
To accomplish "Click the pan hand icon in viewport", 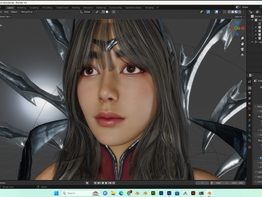I will tap(242, 44).
